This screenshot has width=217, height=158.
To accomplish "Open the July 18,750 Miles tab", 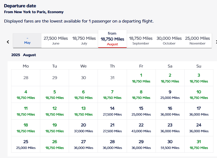I will pyautogui.click(x=84, y=40).
